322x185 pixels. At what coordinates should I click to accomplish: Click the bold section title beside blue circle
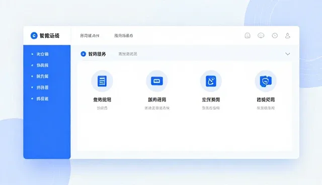click(x=97, y=54)
